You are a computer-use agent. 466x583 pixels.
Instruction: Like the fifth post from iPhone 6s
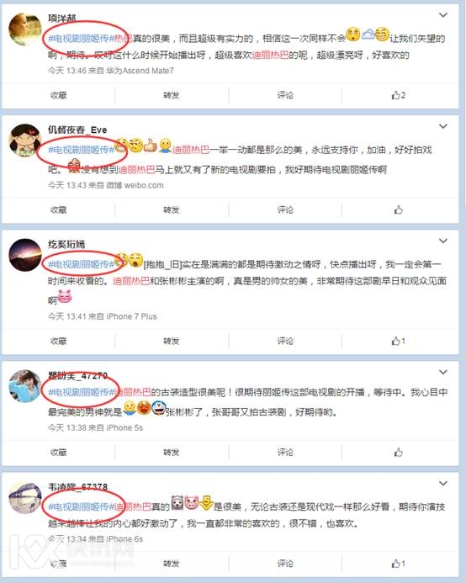398,564
